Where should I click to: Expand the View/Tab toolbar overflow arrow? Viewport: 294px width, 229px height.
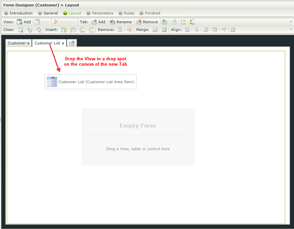(291, 22)
